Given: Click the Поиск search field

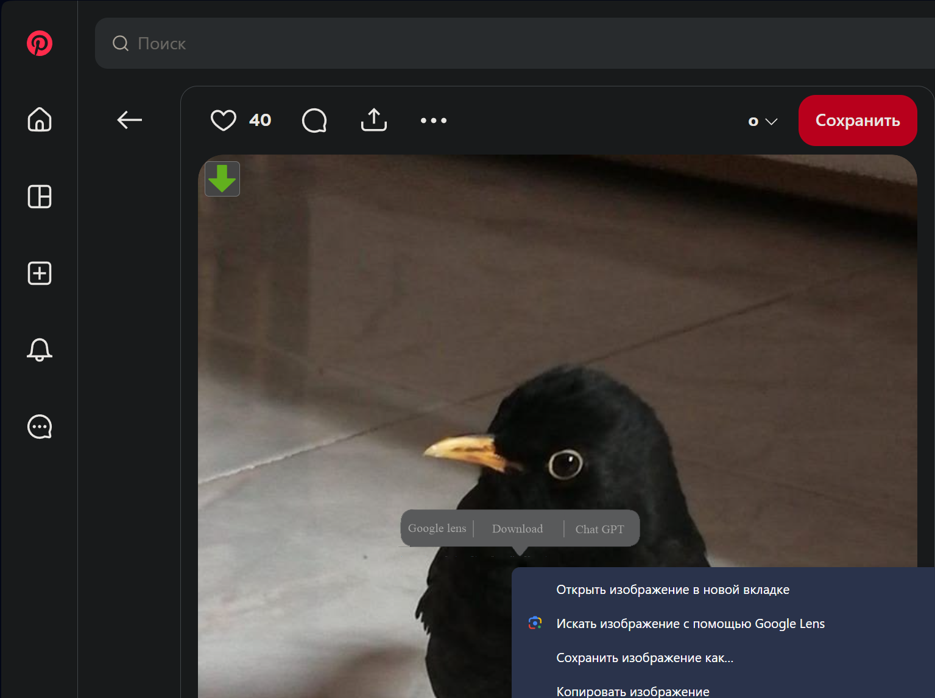Looking at the screenshot, I should coord(515,43).
